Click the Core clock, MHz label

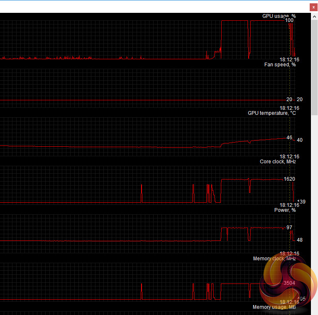pyautogui.click(x=278, y=162)
